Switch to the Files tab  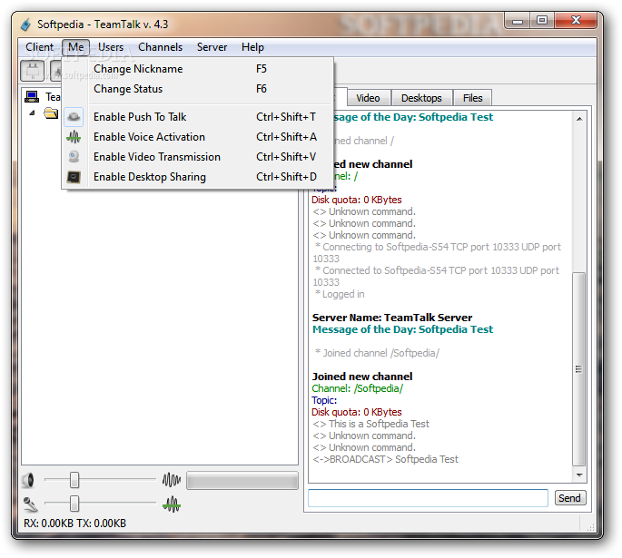pos(472,98)
